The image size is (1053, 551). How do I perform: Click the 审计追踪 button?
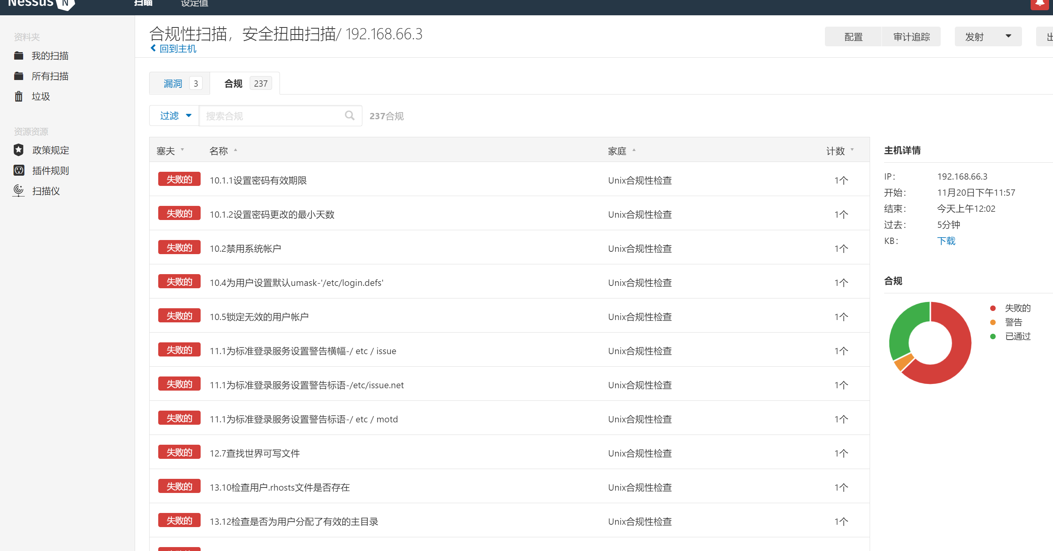click(911, 37)
